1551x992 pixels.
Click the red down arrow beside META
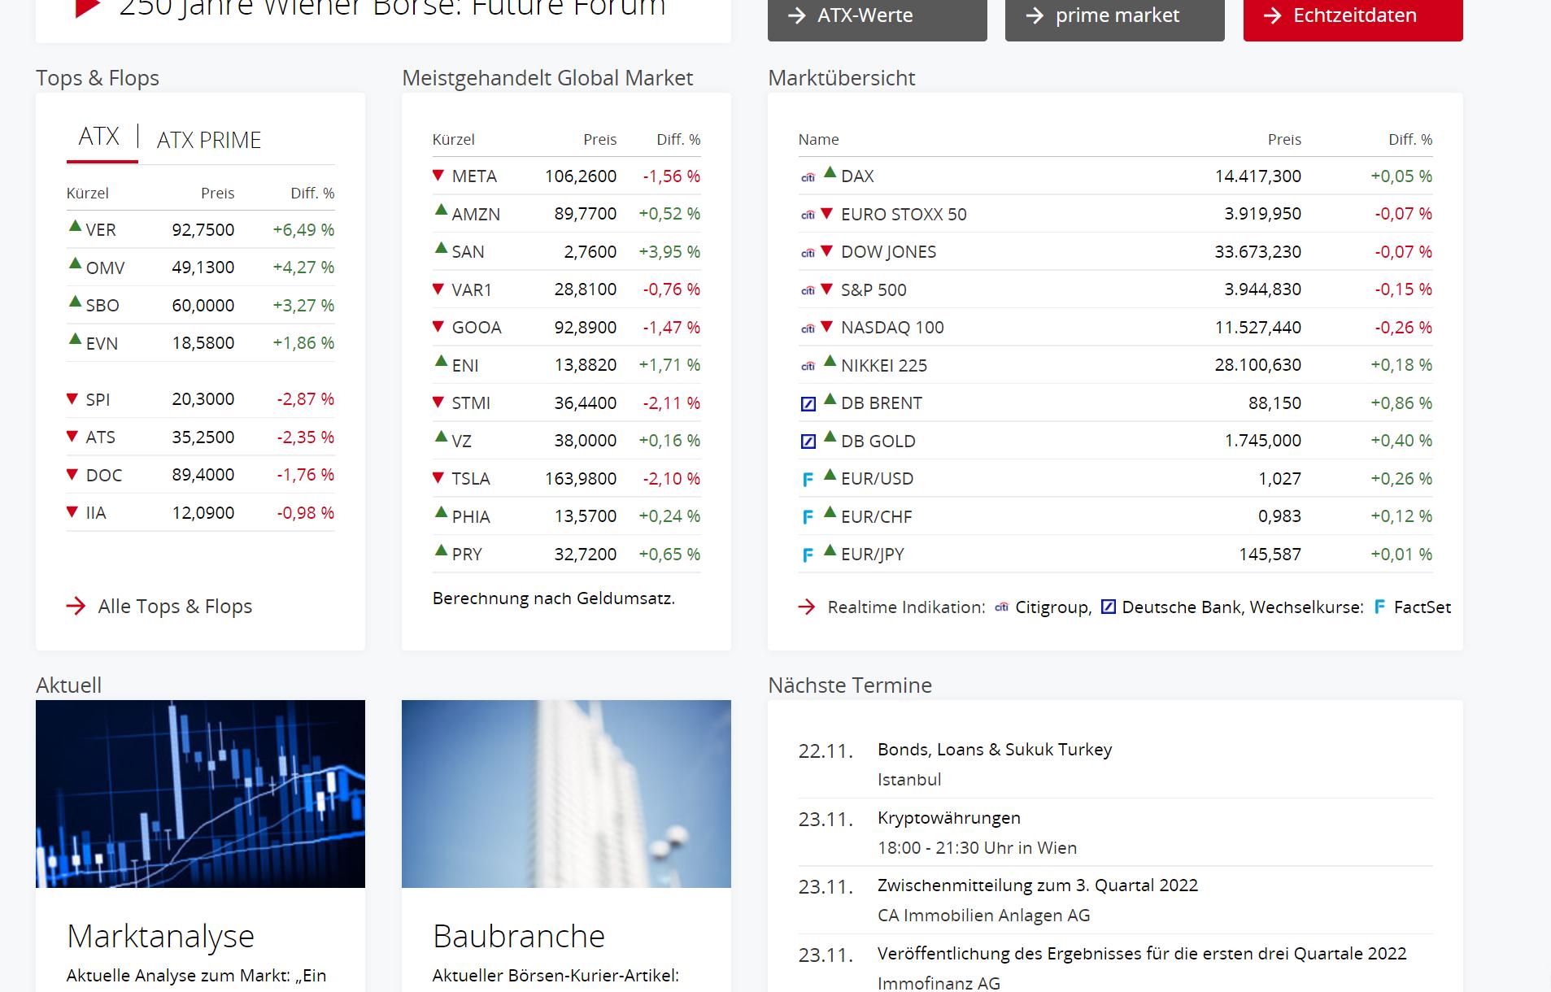point(438,175)
